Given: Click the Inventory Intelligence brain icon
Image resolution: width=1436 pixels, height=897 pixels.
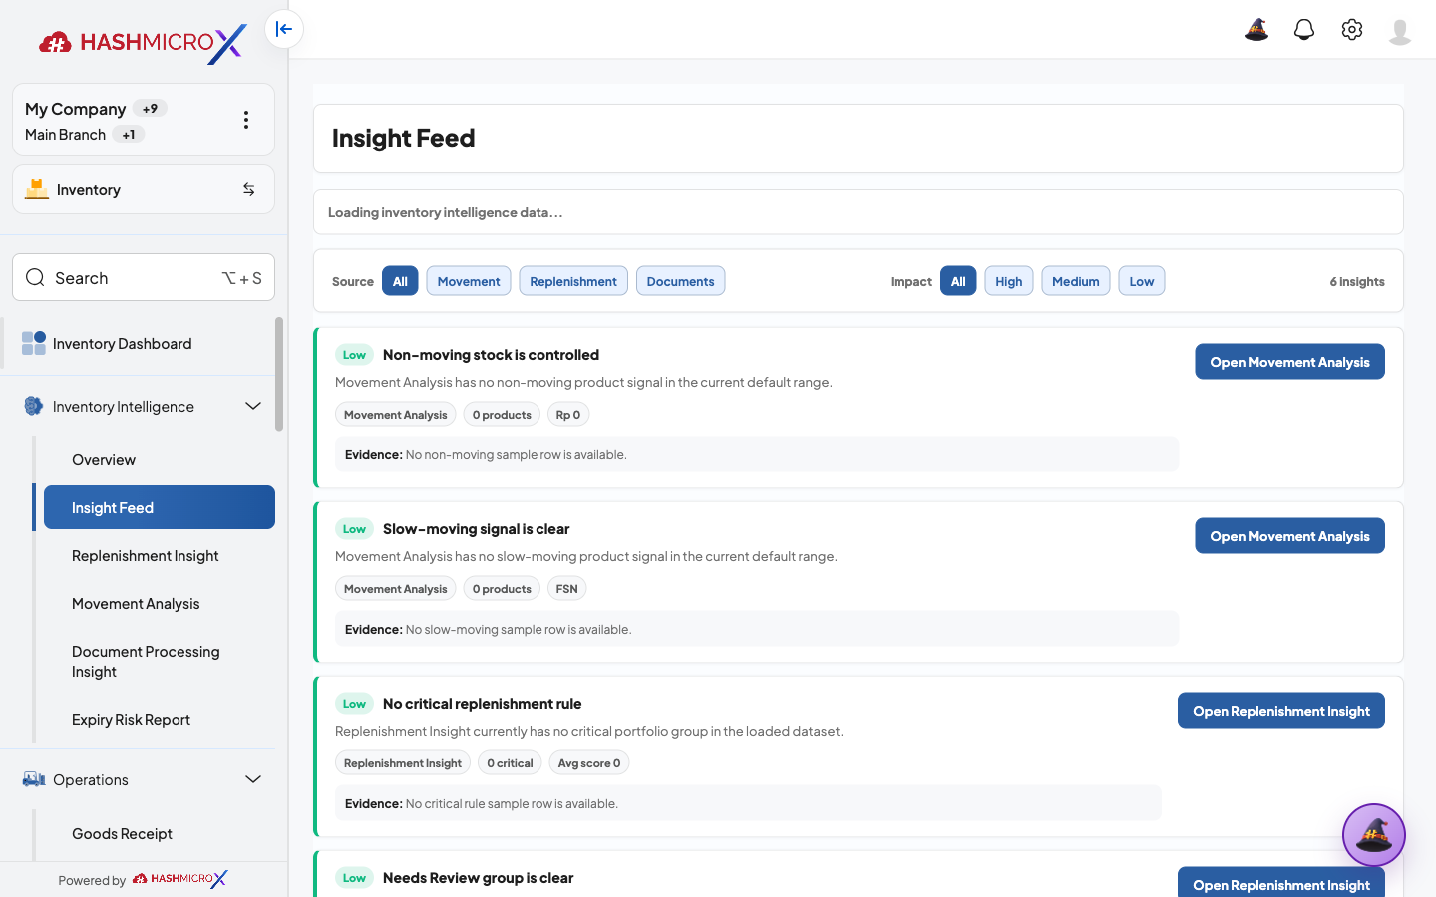Looking at the screenshot, I should [x=34, y=406].
